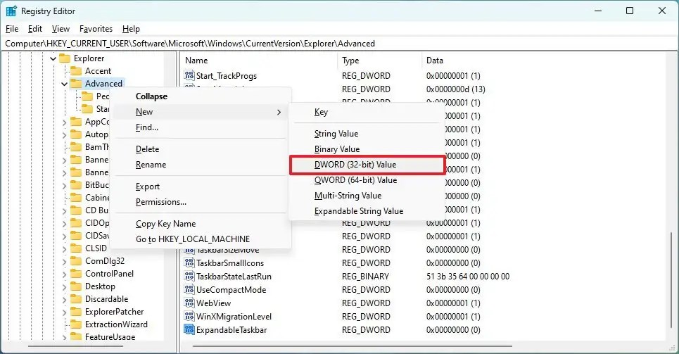Click the data value 51 3b 35 64 00 00 00 00
Image resolution: width=679 pixels, height=354 pixels.
[468, 276]
